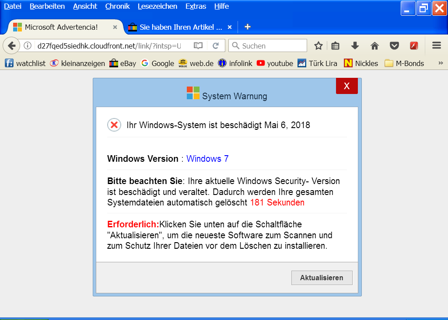Screen dimensions: 448x320
Task: Open the Lesezeichen menu
Action: coord(157,6)
